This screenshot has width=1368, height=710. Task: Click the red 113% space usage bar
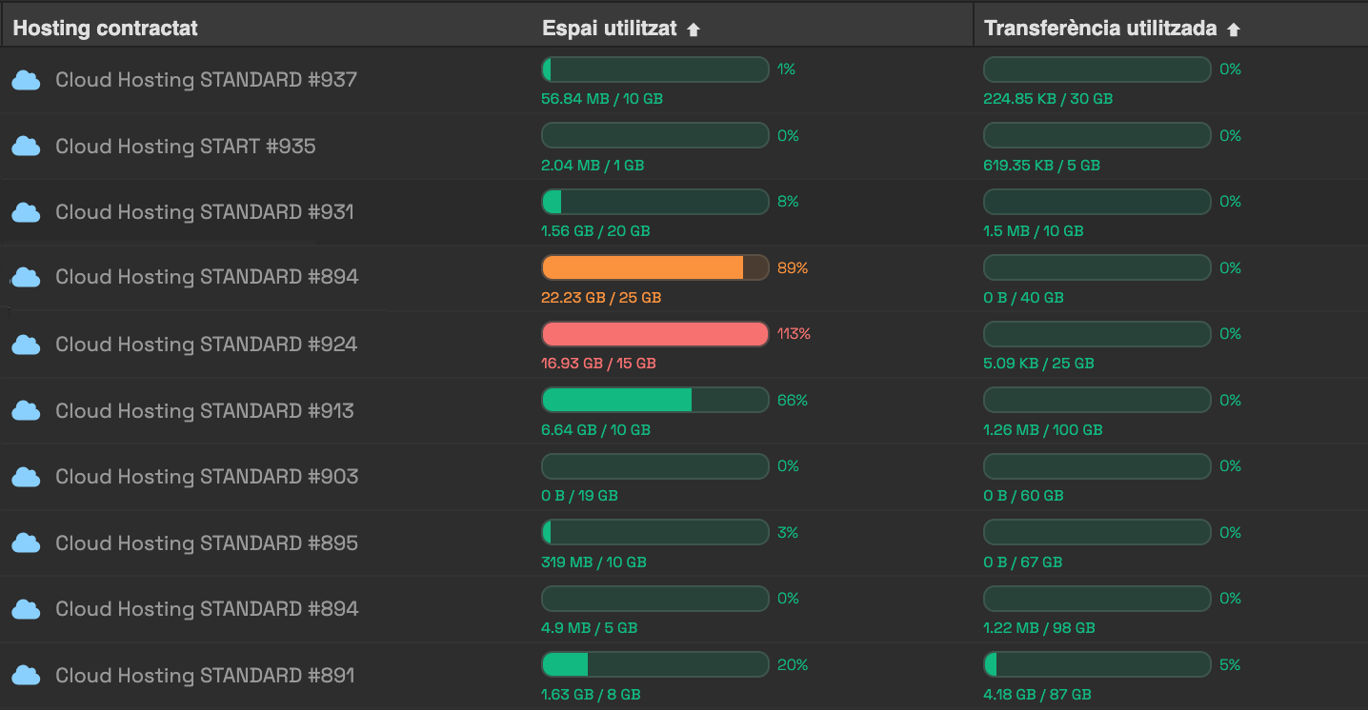(655, 334)
